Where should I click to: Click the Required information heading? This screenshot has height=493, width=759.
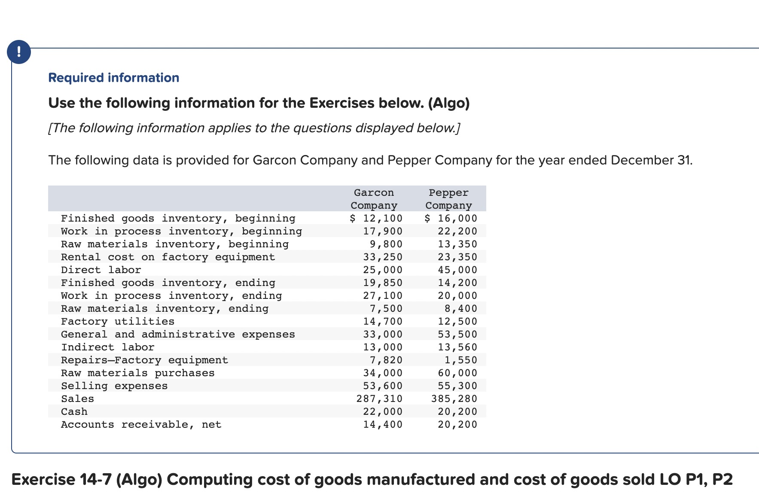[x=113, y=77]
